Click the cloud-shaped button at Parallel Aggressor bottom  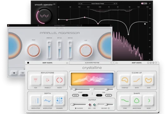[x=14, y=73]
